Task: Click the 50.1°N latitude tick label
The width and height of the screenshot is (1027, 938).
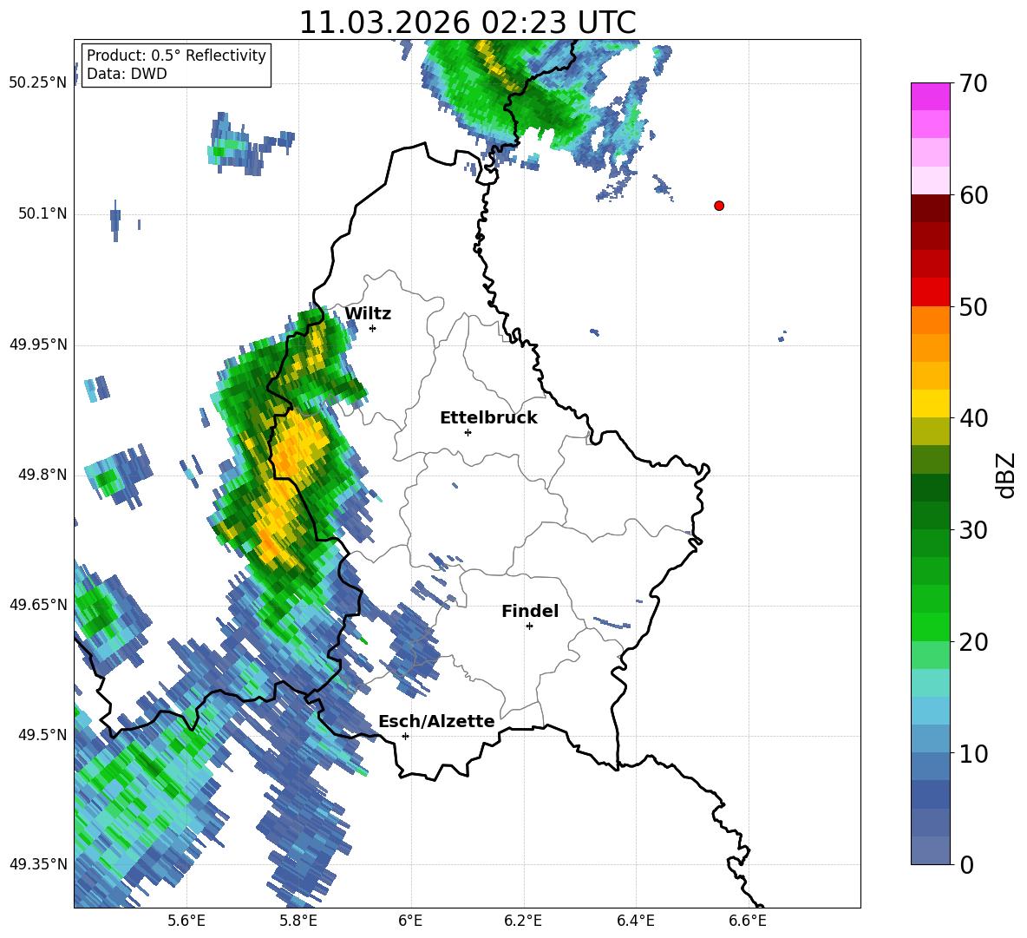Action: (x=43, y=213)
